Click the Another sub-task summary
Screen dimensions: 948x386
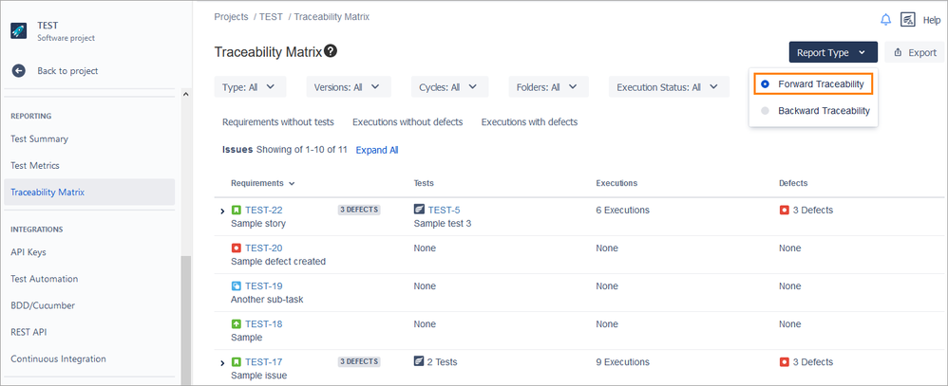[x=267, y=300]
